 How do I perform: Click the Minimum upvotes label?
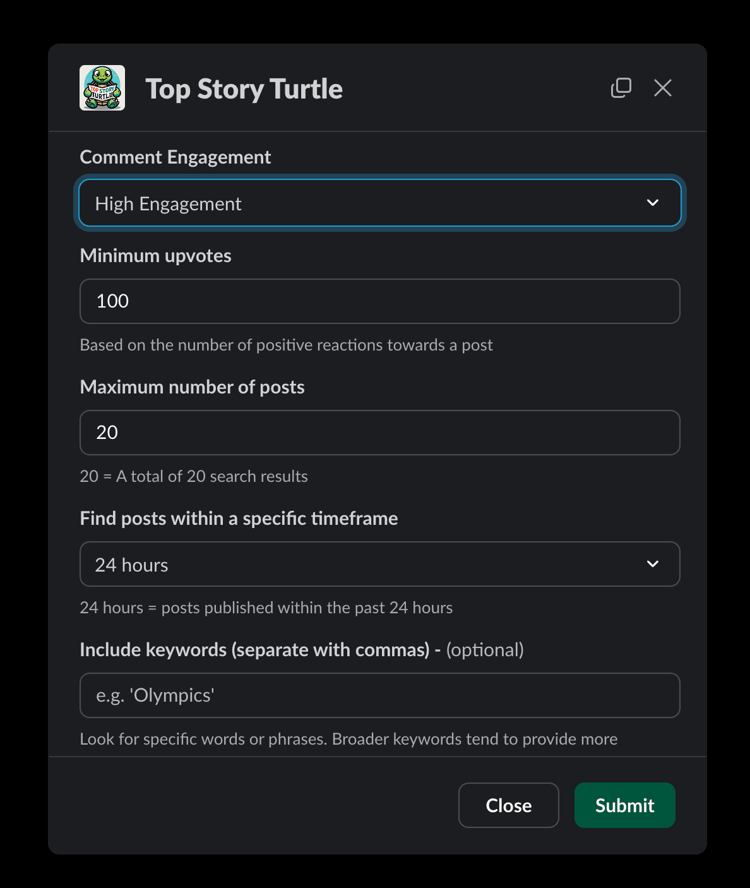coord(155,256)
